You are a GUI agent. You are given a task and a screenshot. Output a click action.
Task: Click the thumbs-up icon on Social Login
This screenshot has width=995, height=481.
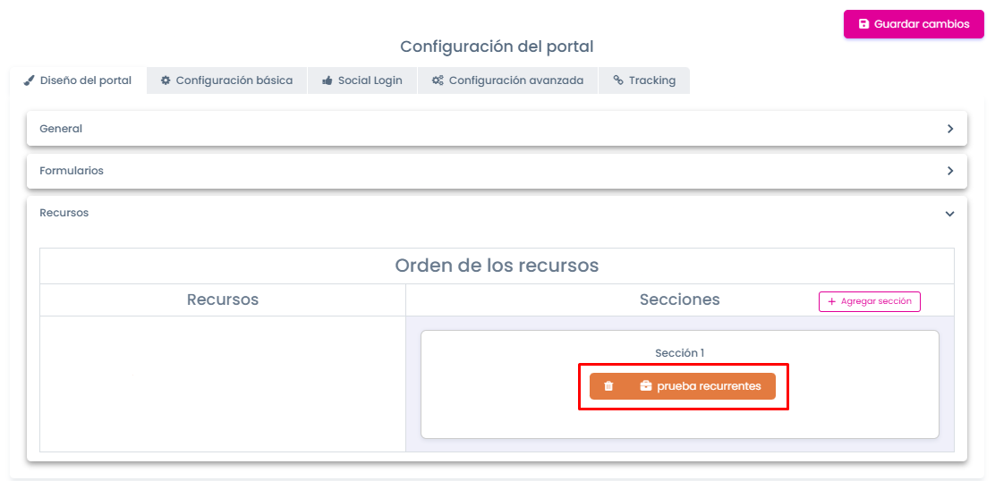[x=327, y=80]
